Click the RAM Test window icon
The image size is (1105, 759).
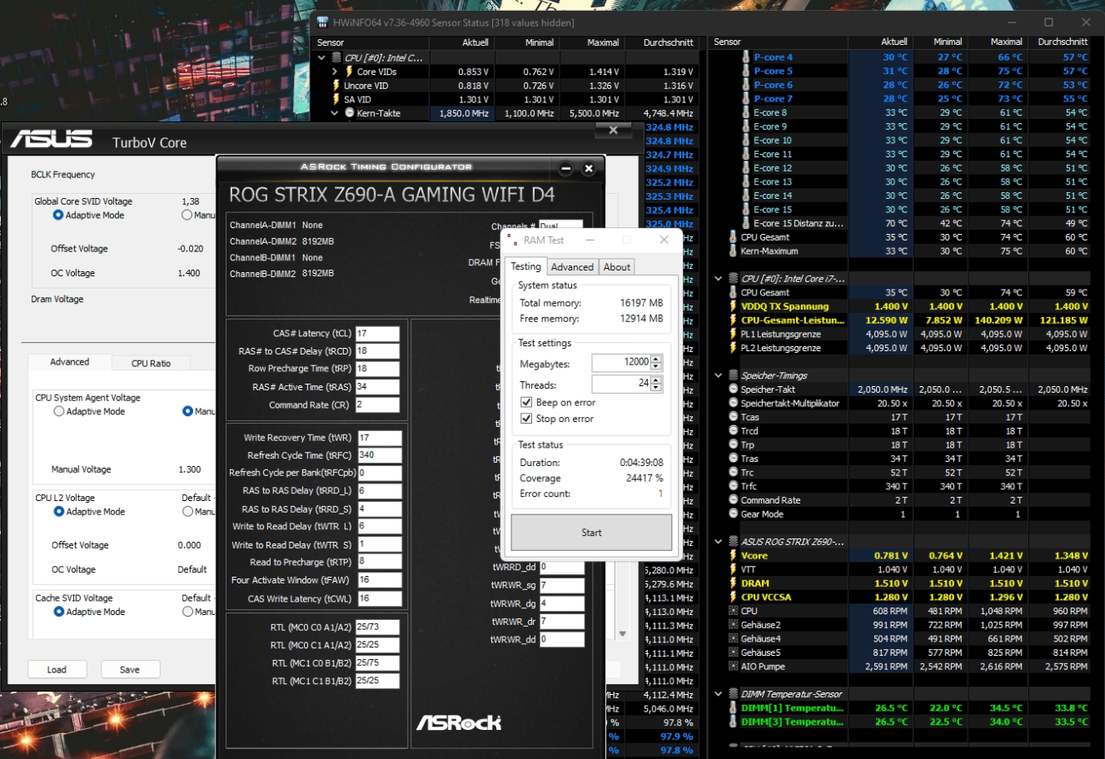(x=513, y=240)
